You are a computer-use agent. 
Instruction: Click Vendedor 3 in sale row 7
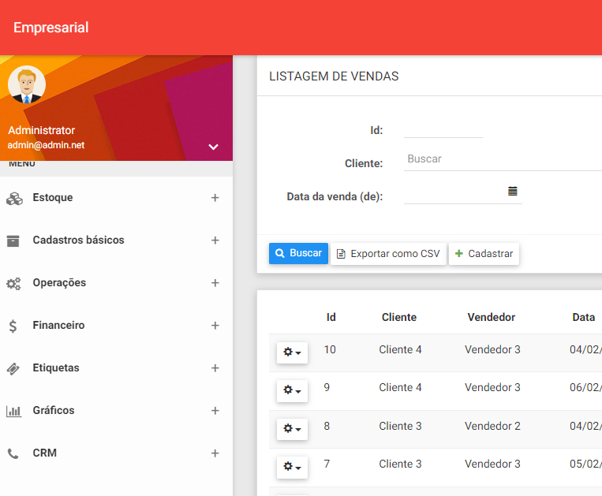(x=492, y=464)
